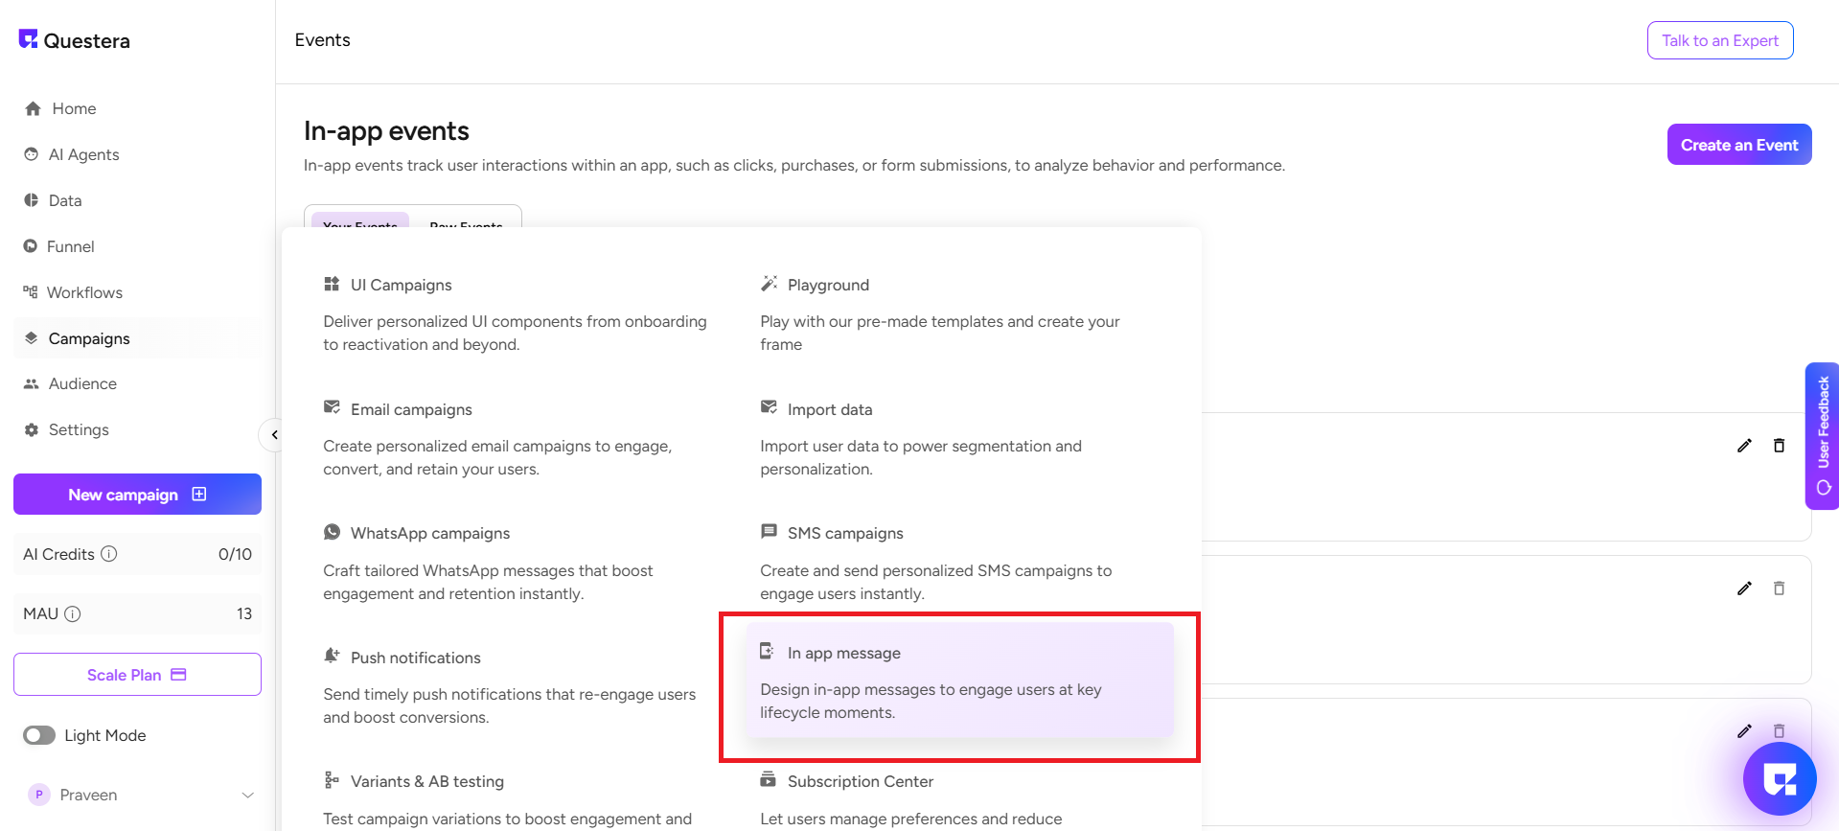Open Workflows from the sidebar
The width and height of the screenshot is (1839, 831).
click(x=84, y=292)
